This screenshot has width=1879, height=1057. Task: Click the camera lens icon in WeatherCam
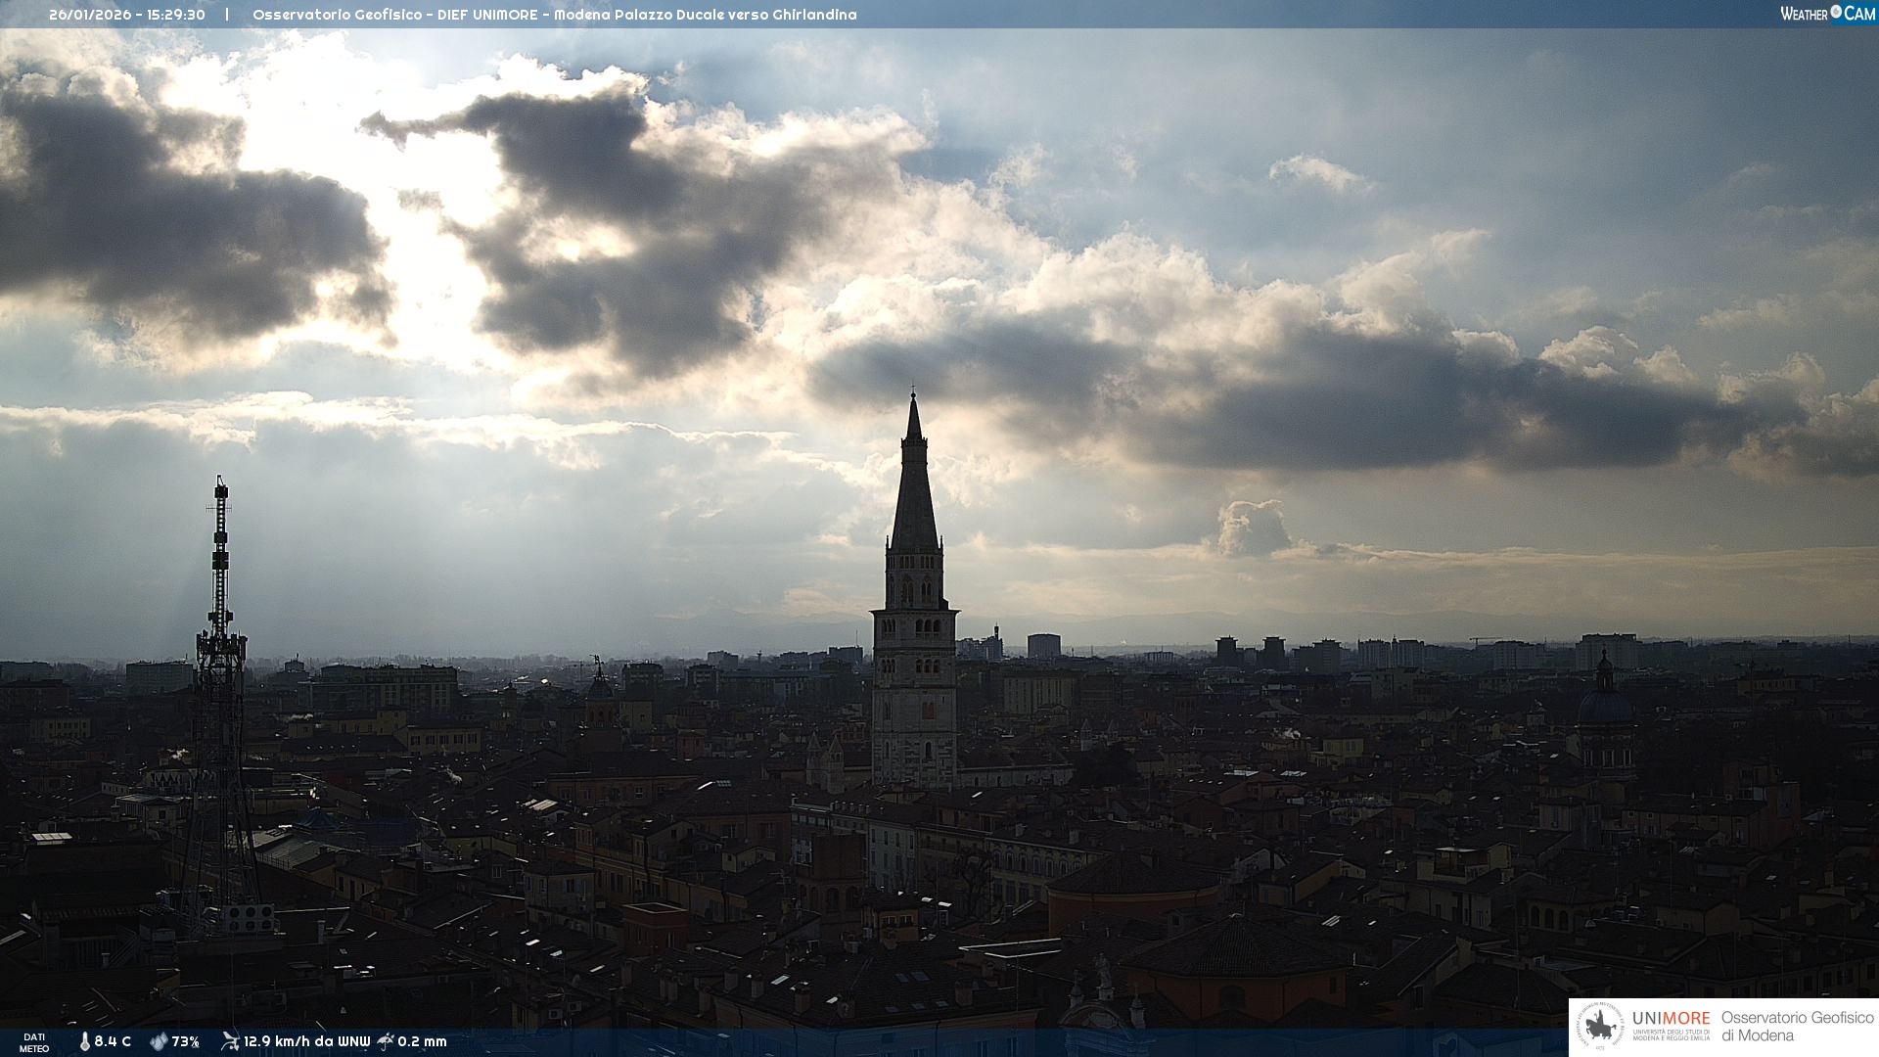pos(1836,12)
